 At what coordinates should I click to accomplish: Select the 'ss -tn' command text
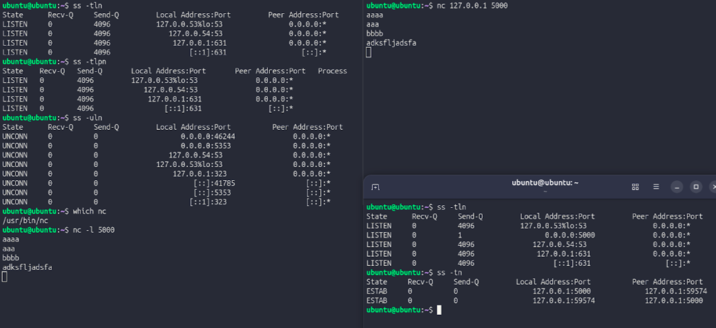tap(449, 273)
